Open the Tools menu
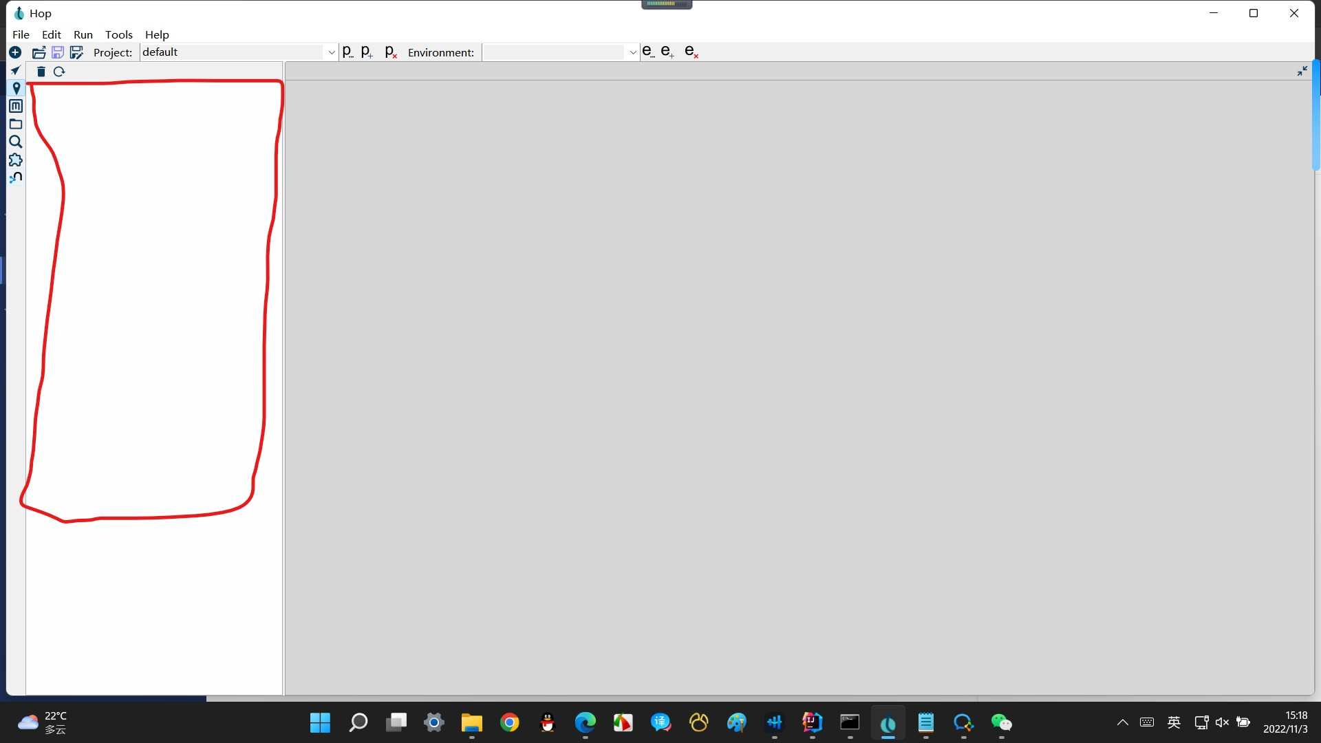1321x743 pixels. 118,34
